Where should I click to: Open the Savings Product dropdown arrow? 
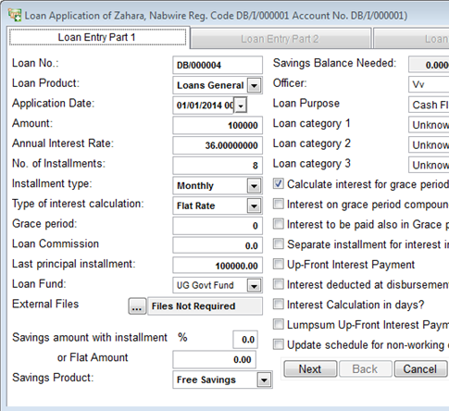tap(264, 380)
